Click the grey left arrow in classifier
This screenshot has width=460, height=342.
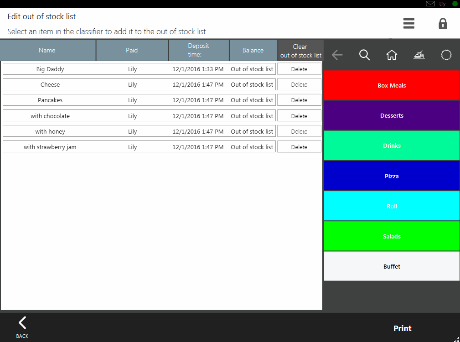pyautogui.click(x=337, y=55)
